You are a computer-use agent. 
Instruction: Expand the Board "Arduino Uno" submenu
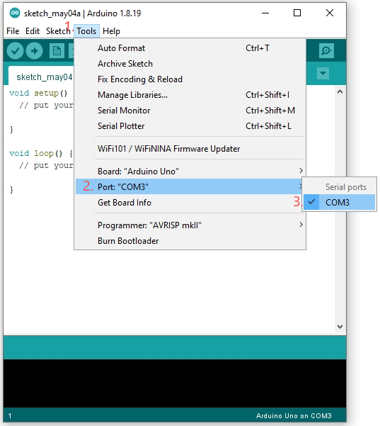[x=190, y=171]
